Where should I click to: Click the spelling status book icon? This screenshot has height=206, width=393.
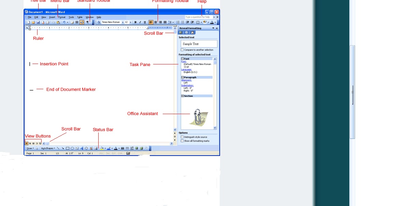click(128, 154)
